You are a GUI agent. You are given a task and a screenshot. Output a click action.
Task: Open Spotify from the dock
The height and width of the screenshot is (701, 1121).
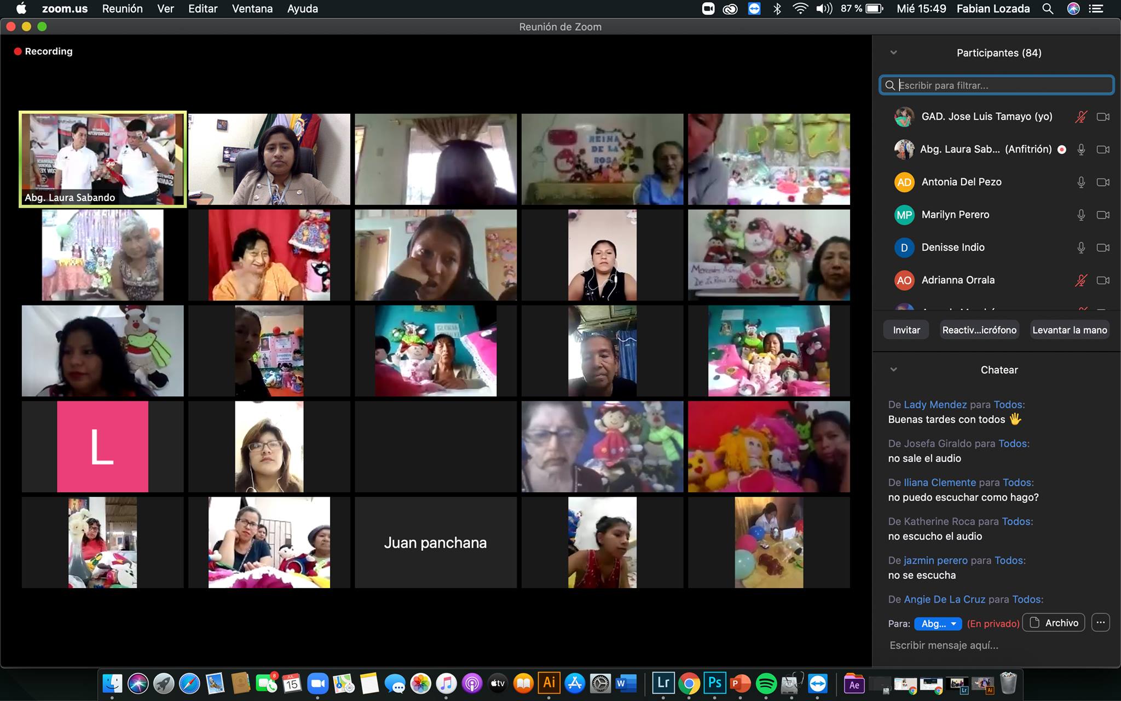pos(766,683)
